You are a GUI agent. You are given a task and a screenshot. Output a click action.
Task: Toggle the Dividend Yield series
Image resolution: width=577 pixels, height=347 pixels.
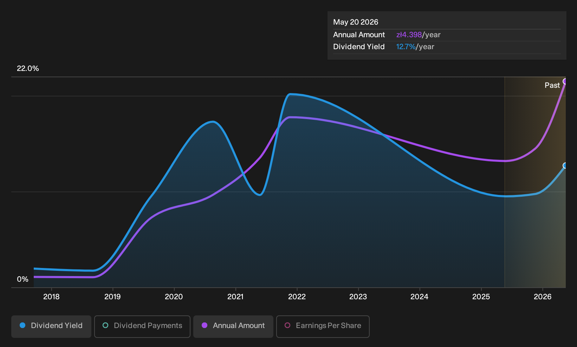coord(51,326)
